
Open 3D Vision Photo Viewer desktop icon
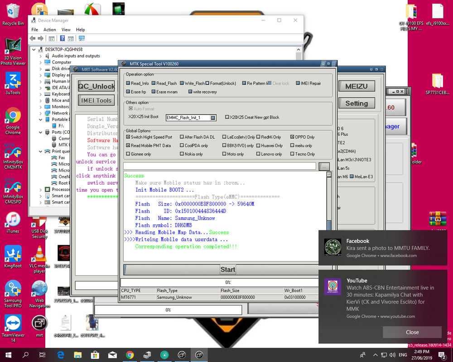point(13,52)
